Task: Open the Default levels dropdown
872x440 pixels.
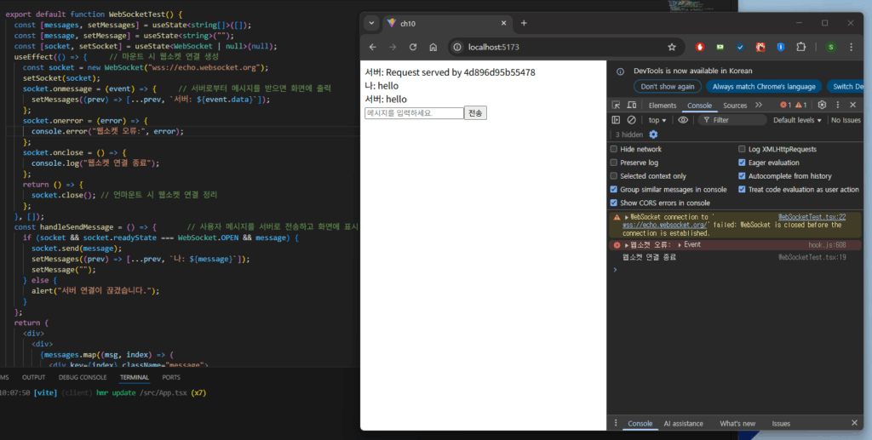Action: 797,120
